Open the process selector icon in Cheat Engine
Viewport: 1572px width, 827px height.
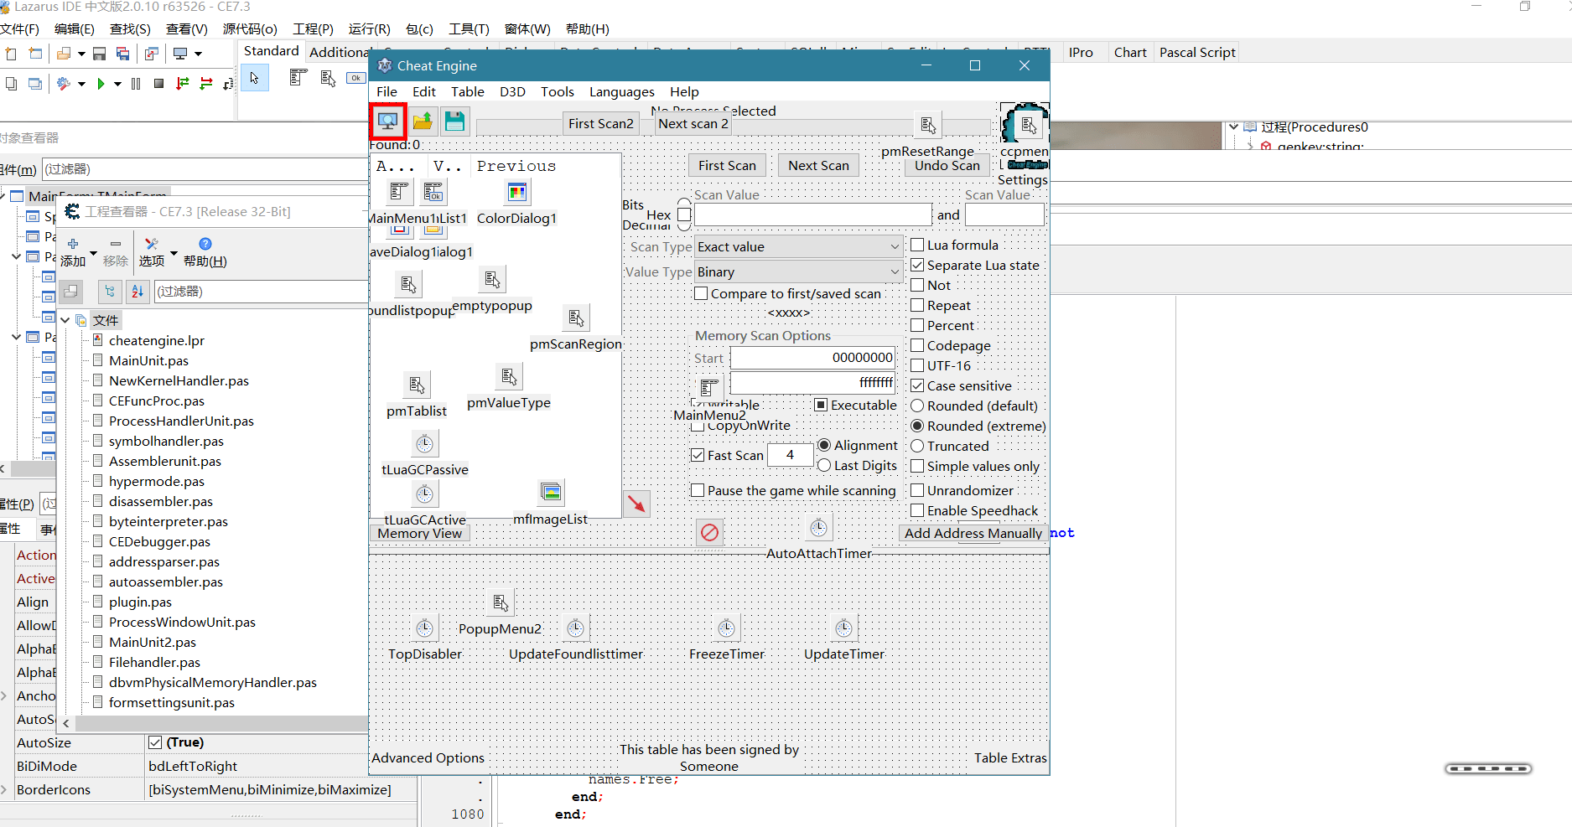pyautogui.click(x=387, y=121)
